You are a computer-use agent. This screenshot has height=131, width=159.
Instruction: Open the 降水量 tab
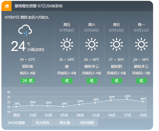(65, 123)
